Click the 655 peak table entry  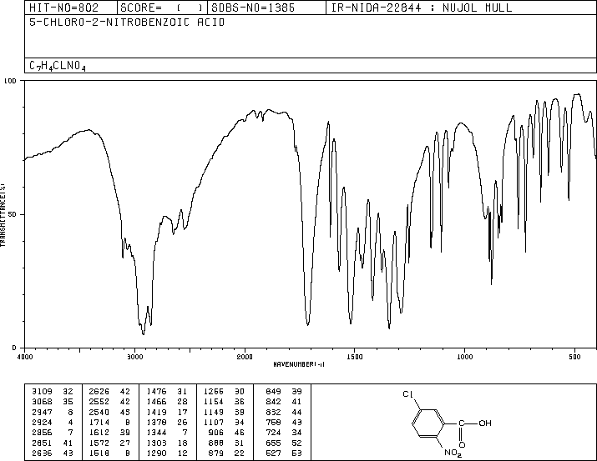click(x=273, y=443)
